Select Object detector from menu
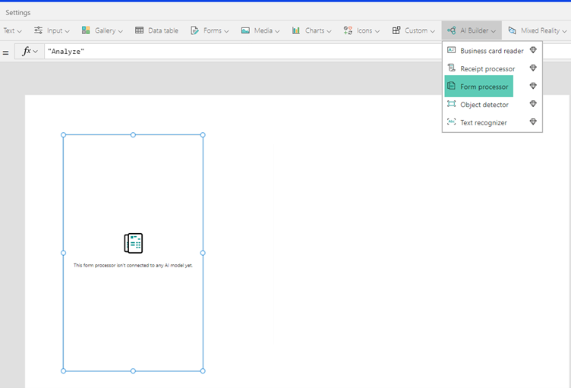This screenshot has width=571, height=388. click(x=492, y=105)
